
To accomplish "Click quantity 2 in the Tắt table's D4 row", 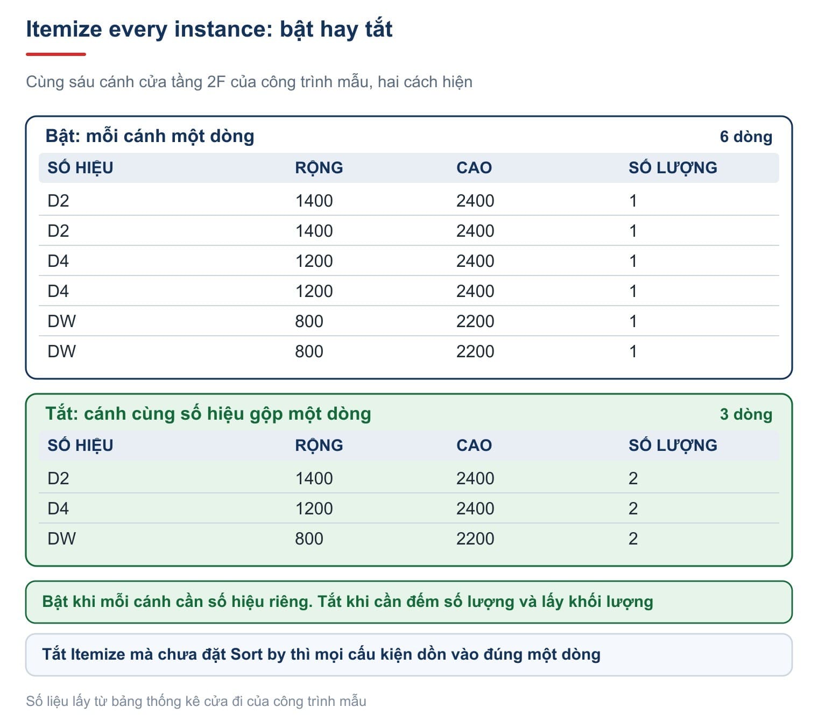I will pyautogui.click(x=633, y=508).
